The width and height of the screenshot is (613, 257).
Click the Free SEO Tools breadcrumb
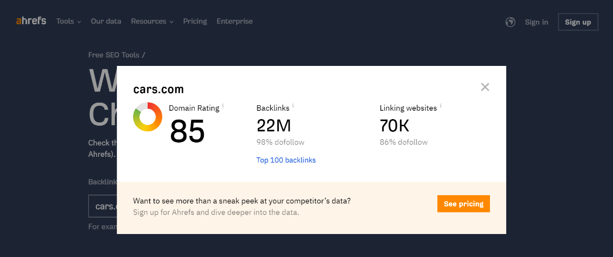(x=113, y=55)
